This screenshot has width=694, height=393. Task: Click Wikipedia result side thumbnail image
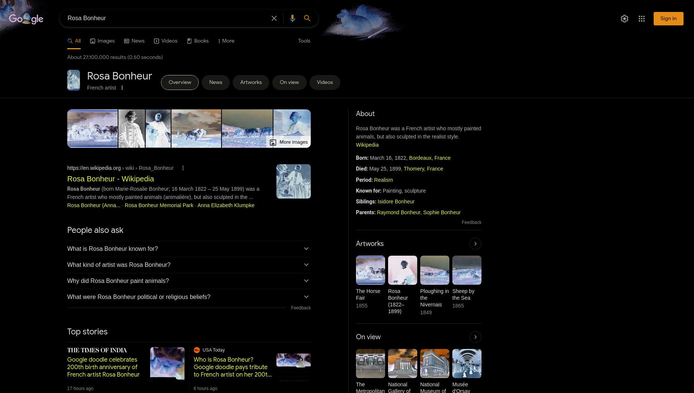point(294,181)
